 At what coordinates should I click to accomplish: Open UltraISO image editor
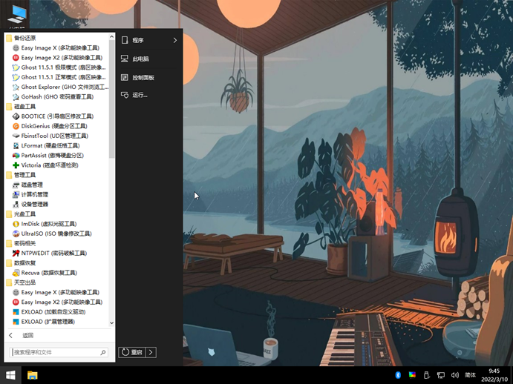[56, 234]
